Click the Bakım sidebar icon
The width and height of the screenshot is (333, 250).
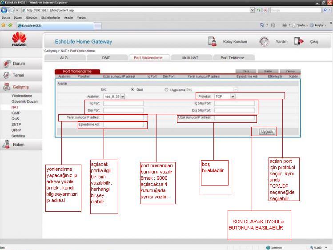6,144
